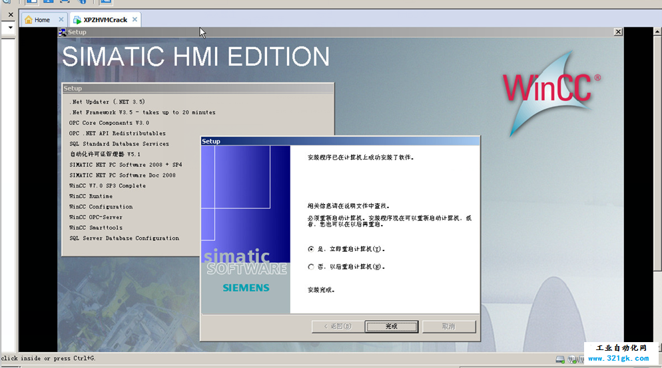Click the network adapter status icon
Viewport: 662px width, 368px height.
pyautogui.click(x=573, y=359)
